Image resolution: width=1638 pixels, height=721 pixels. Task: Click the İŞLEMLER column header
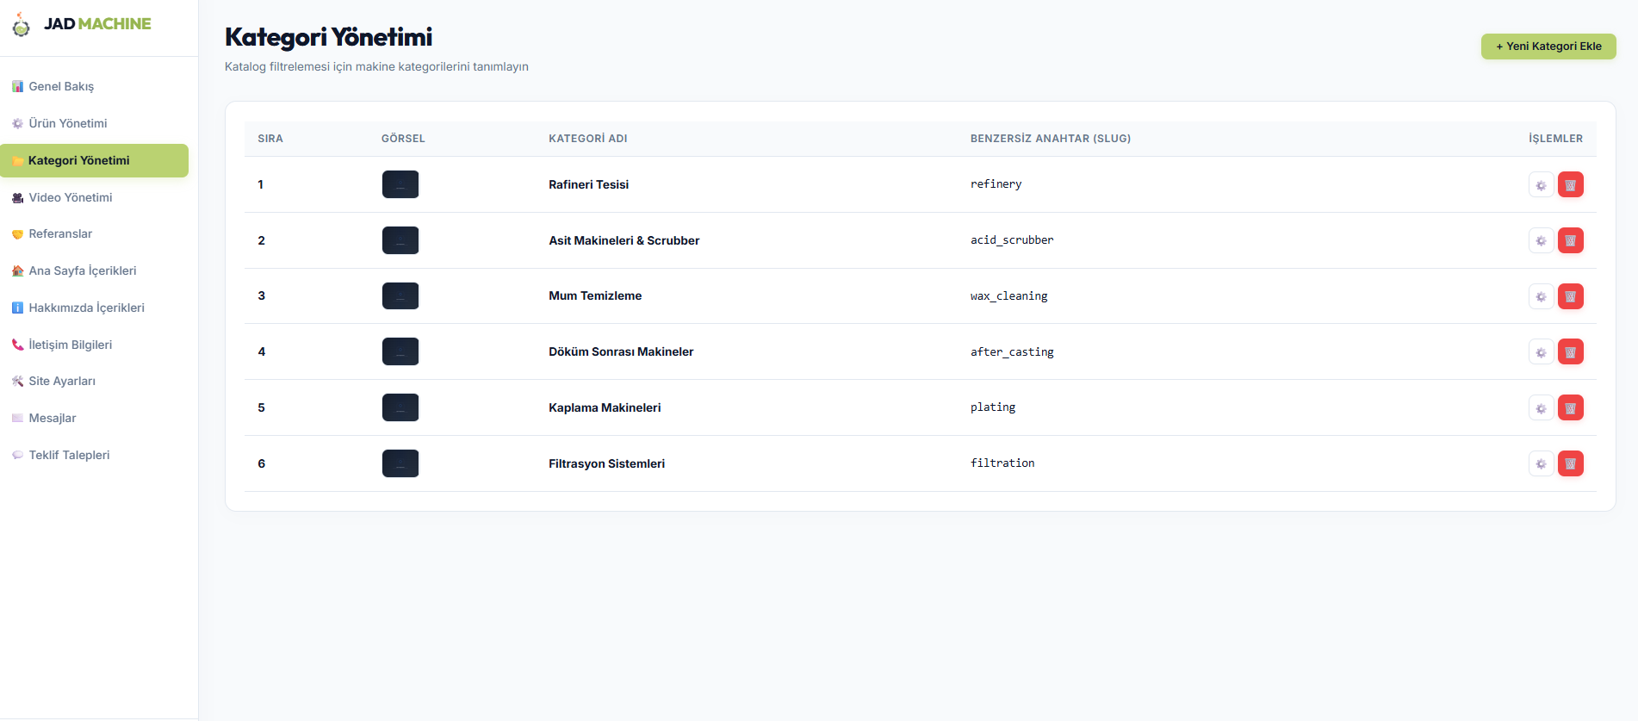1555,139
